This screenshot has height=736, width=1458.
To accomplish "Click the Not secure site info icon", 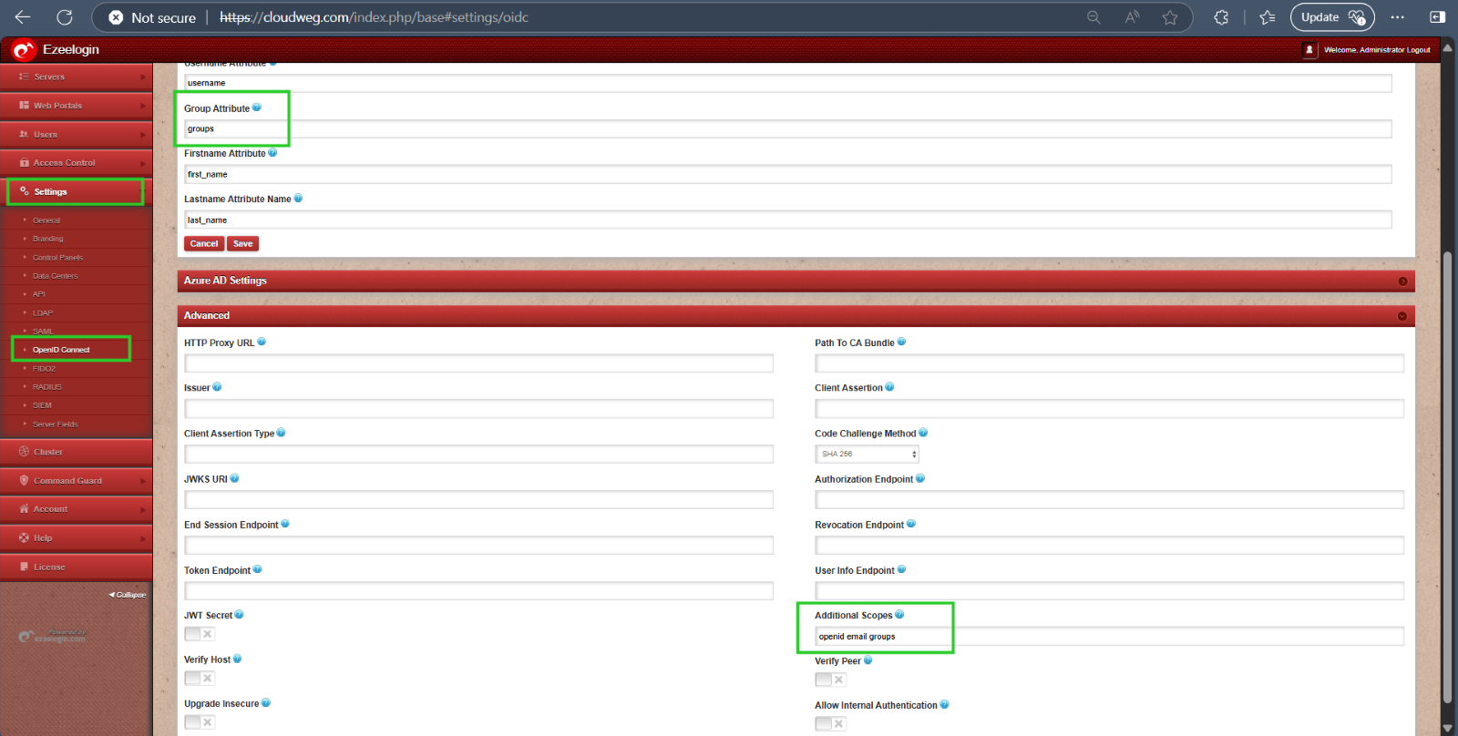I will click(116, 17).
